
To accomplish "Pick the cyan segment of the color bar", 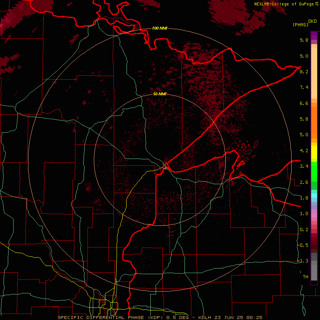I will (314, 196).
